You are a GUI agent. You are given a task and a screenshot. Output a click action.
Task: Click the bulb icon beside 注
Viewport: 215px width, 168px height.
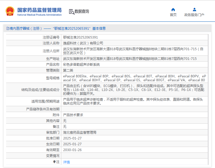54,162
